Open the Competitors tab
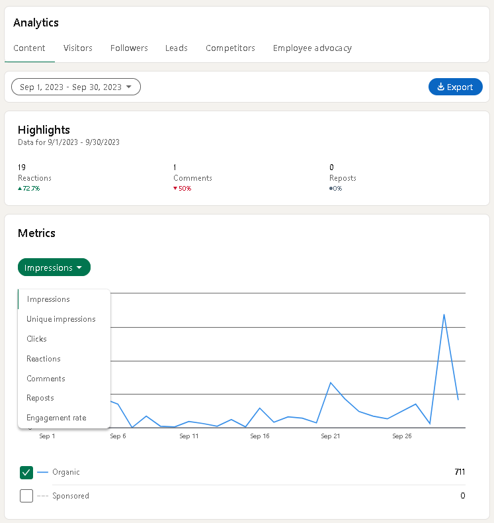 [x=231, y=48]
